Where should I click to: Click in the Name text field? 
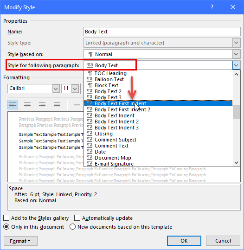point(162,32)
